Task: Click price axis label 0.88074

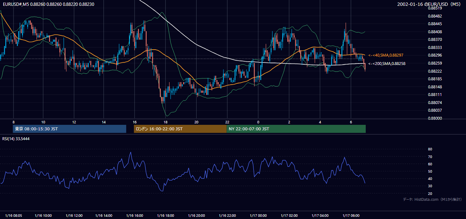Action: pos(435,103)
